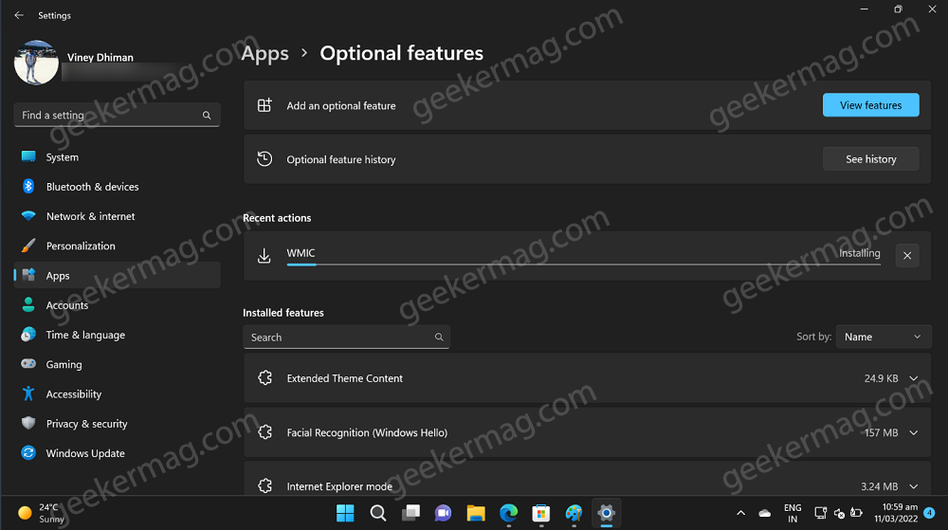Open File Explorer from the taskbar
948x530 pixels.
point(476,513)
